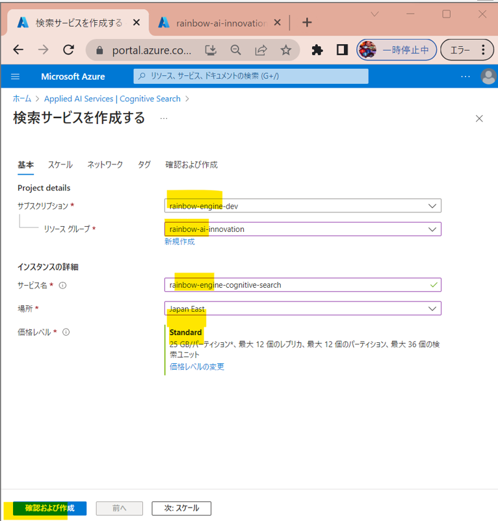Bookmark the page with the star icon
Image resolution: width=498 pixels, height=521 pixels.
coord(286,50)
